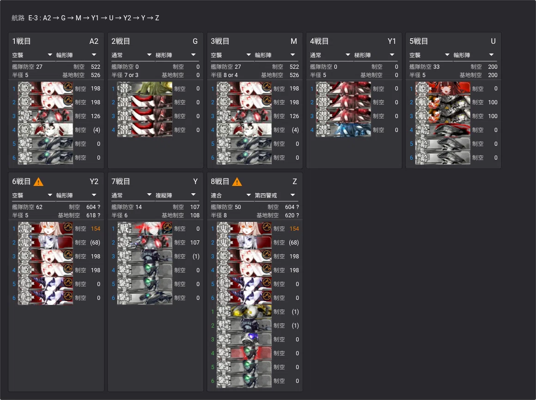Select light carrier banner (制空 107) in 7戦目
536x400 pixels.
tap(145, 243)
